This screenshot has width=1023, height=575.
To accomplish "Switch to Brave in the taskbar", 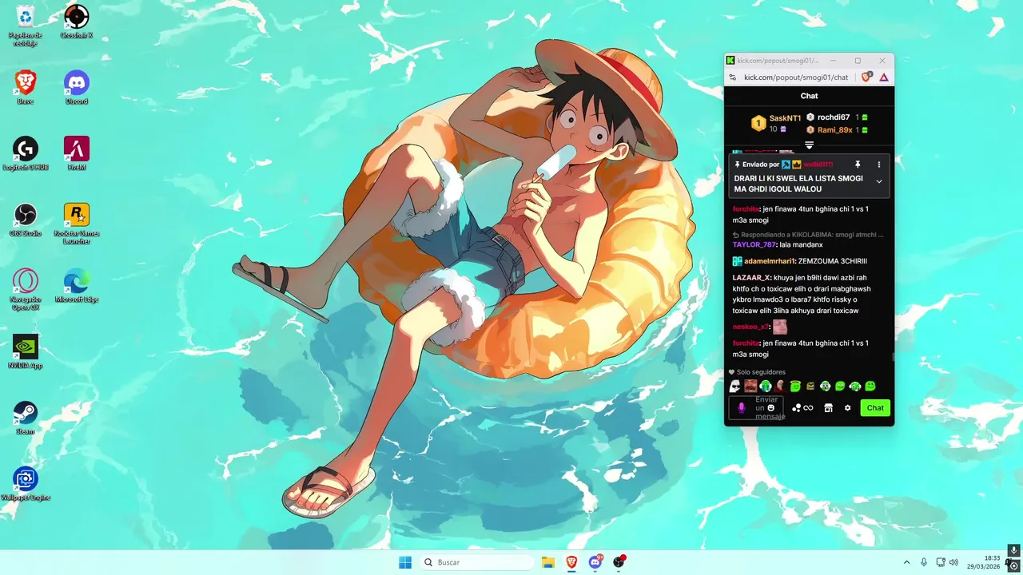I will pos(571,562).
